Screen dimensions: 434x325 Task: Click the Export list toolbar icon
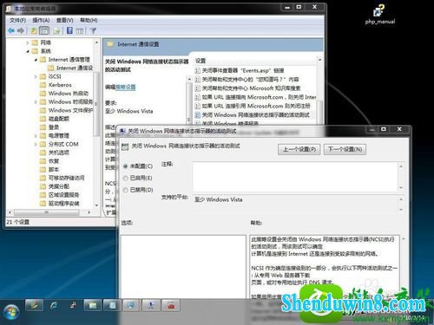[56, 30]
